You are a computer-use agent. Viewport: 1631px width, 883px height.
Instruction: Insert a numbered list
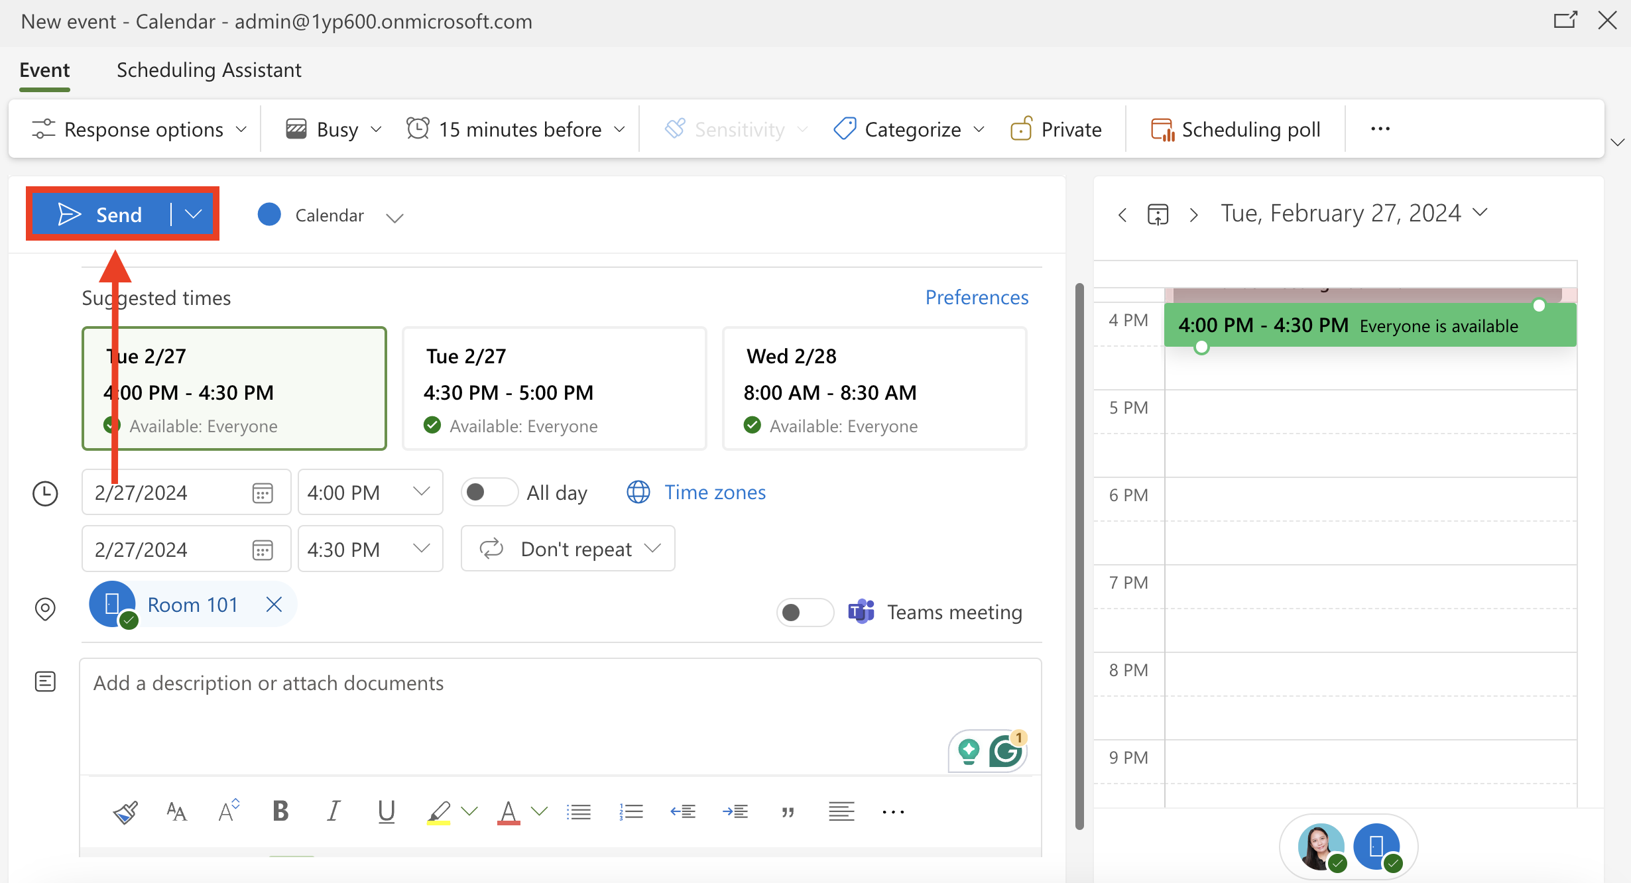[631, 811]
